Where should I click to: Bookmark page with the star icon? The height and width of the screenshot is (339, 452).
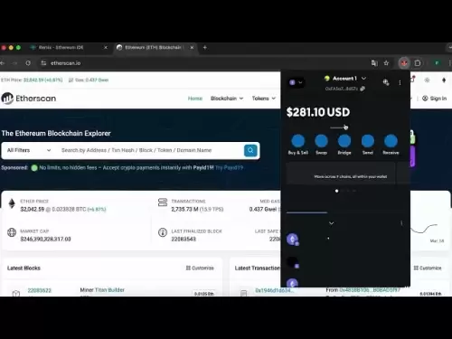(x=386, y=63)
